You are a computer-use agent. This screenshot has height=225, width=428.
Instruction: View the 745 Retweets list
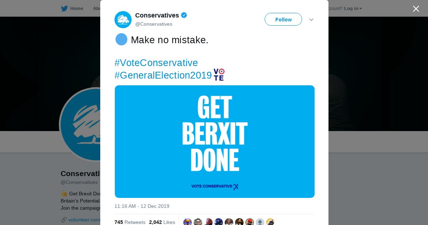point(130,222)
